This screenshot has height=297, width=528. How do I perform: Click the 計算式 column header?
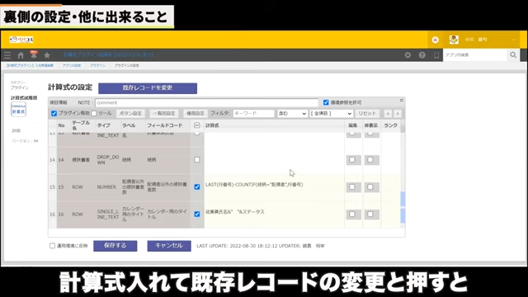[x=212, y=125]
